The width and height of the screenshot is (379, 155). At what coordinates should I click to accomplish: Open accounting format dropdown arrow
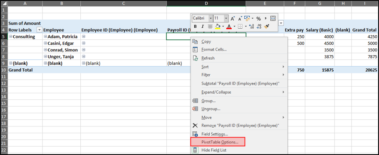tap(253, 19)
